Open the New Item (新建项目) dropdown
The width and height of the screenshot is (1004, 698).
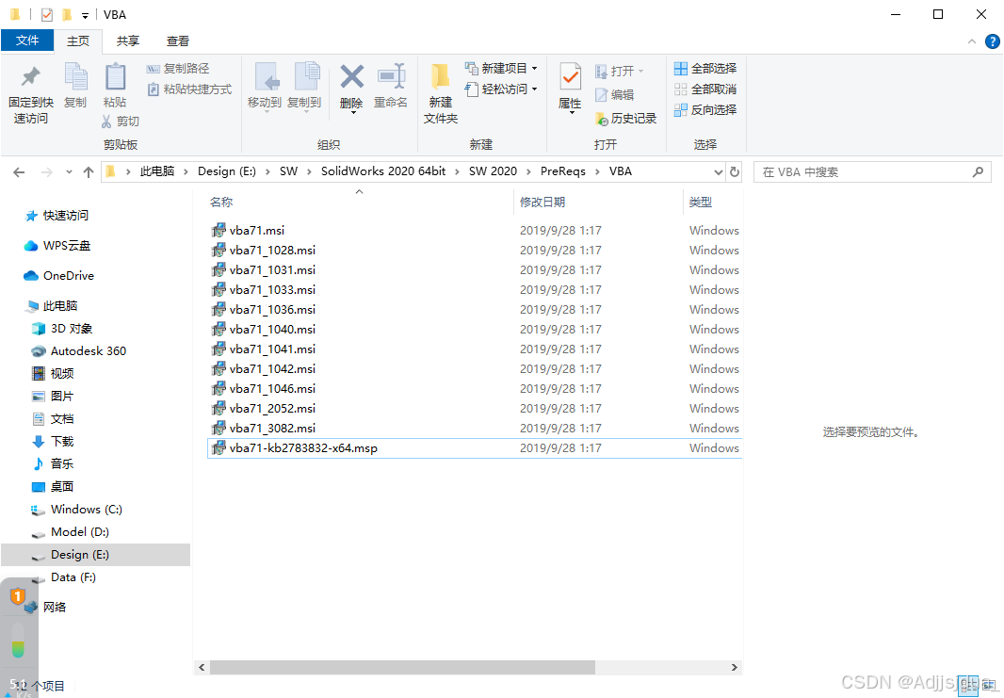click(501, 69)
